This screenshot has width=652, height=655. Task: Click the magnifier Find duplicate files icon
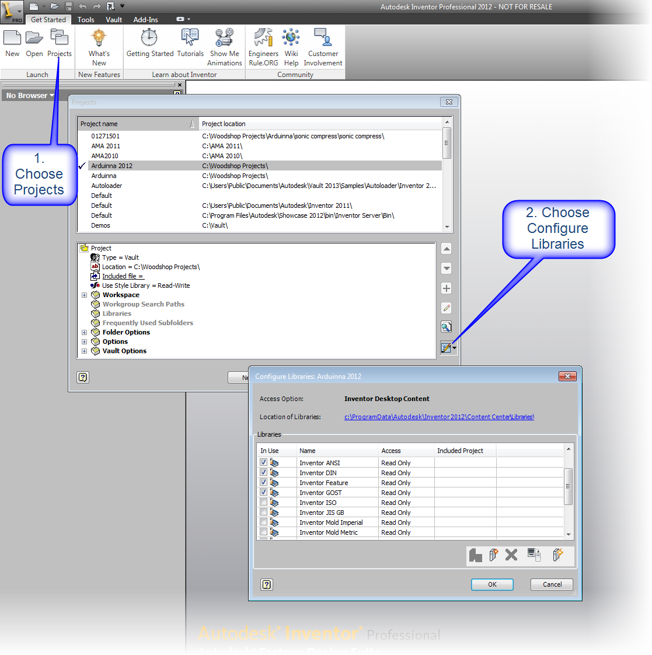[x=446, y=327]
